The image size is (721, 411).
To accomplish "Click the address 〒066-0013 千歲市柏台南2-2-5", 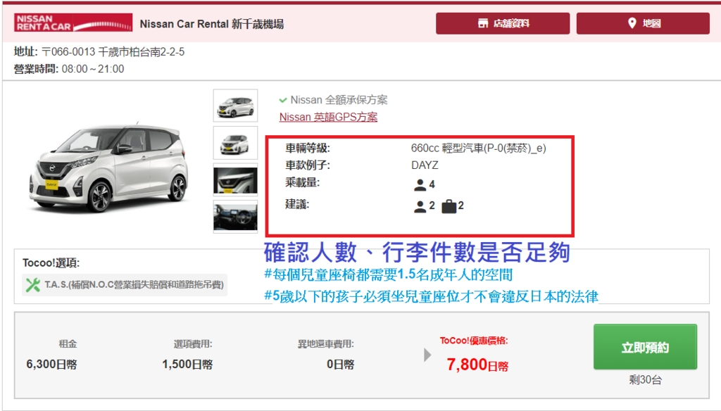I will click(113, 52).
